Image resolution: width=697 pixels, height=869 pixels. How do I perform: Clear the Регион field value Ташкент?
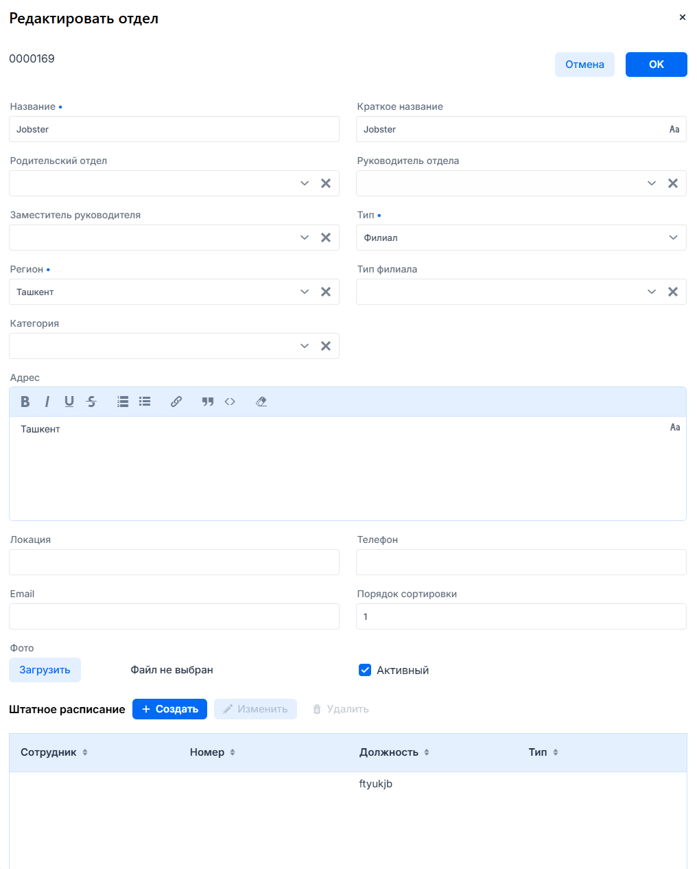pos(326,292)
